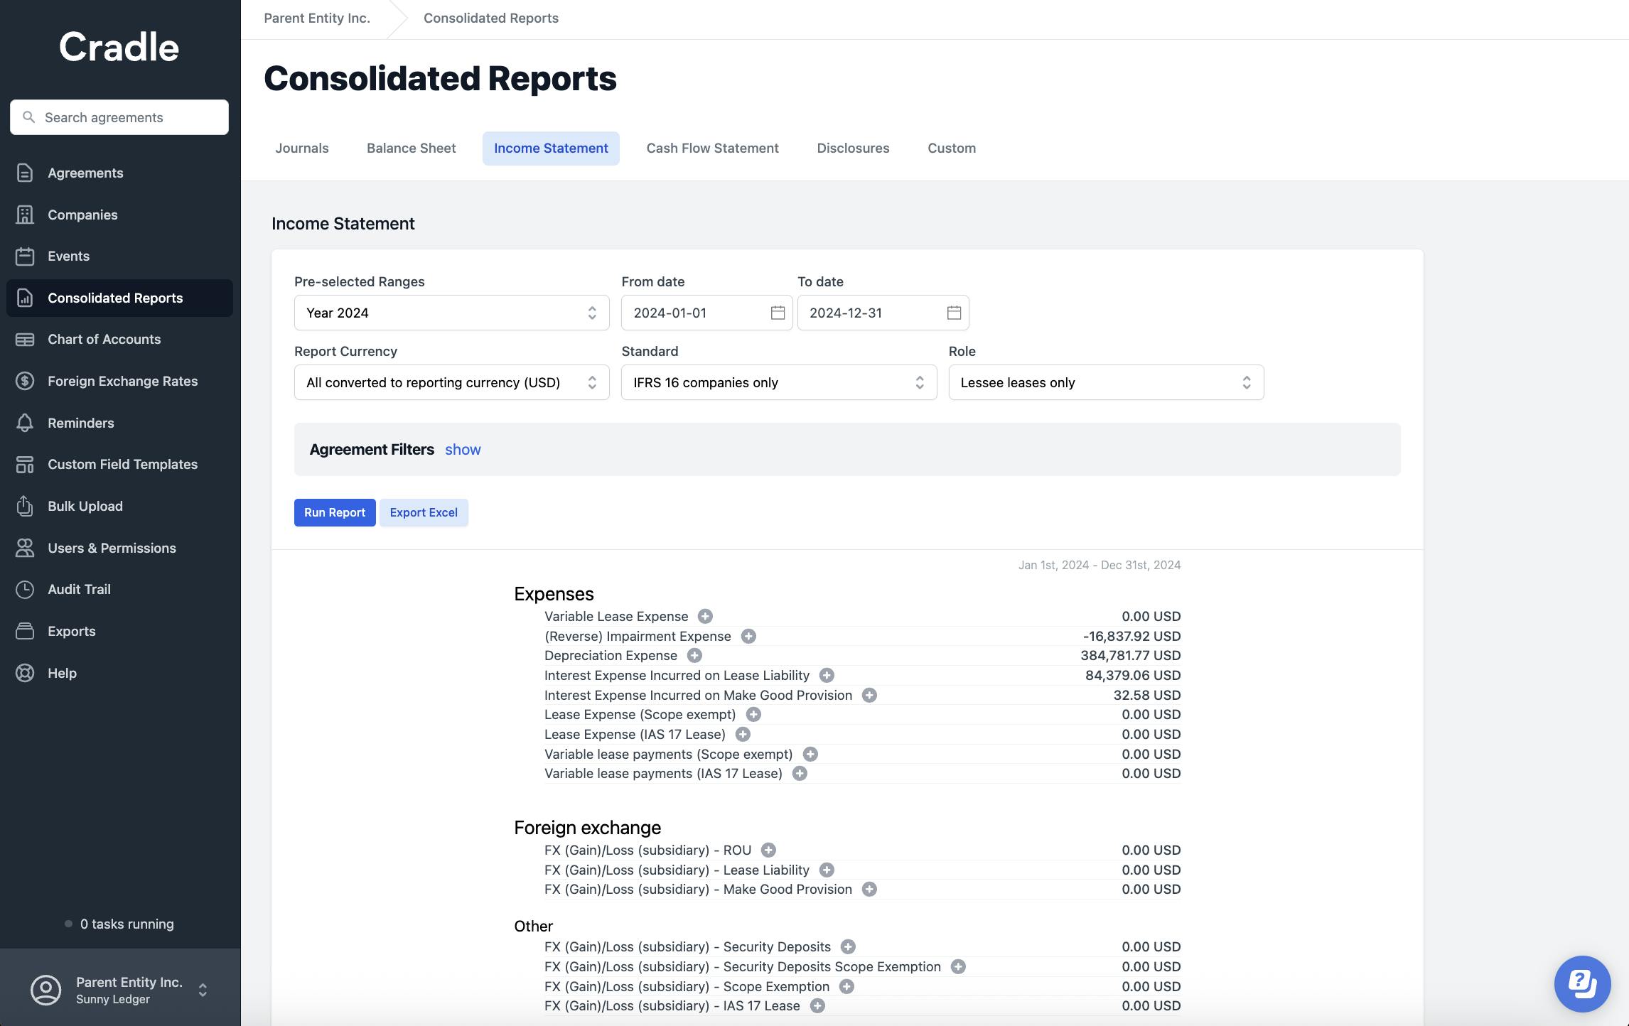Image resolution: width=1629 pixels, height=1026 pixels.
Task: Click the To date input field
Action: click(x=883, y=313)
